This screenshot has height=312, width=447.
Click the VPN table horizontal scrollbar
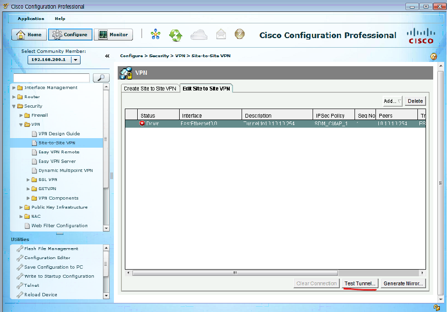pos(235,273)
